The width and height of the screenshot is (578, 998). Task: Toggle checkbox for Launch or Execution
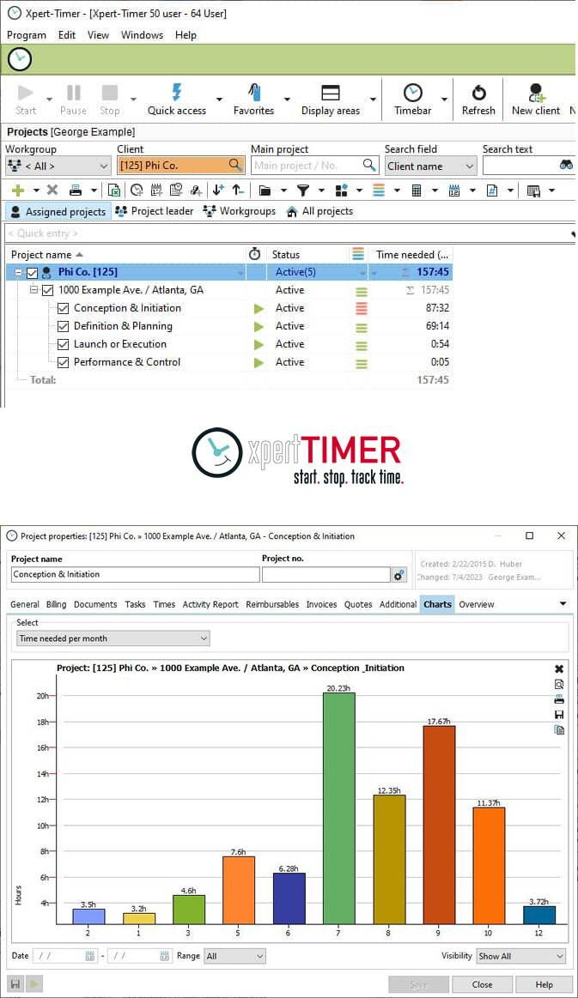[x=63, y=344]
